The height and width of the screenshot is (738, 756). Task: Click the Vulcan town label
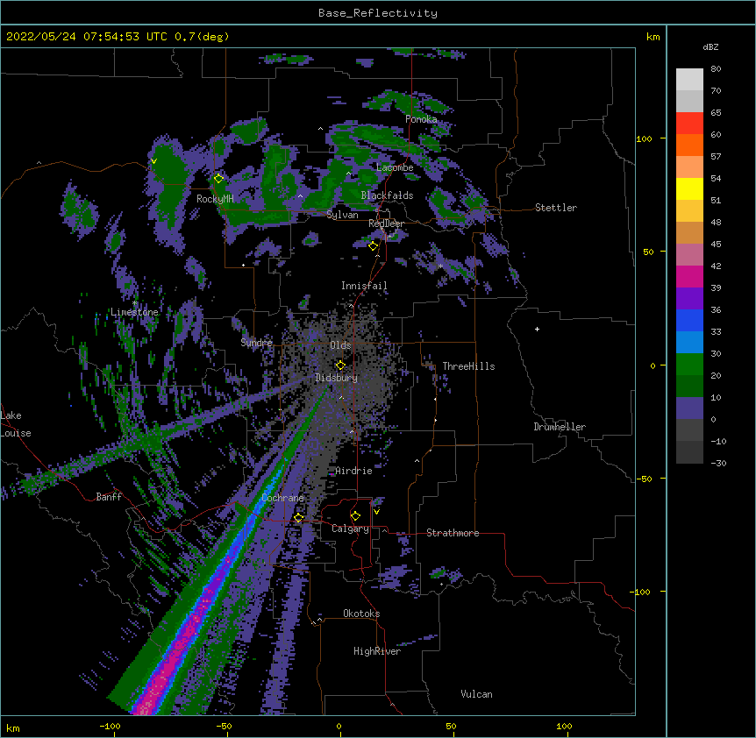[476, 694]
